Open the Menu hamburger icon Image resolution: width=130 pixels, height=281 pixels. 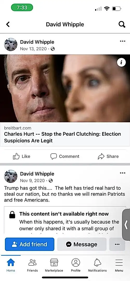tap(119, 265)
